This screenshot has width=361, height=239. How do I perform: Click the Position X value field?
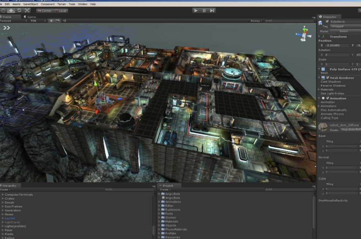[337, 45]
